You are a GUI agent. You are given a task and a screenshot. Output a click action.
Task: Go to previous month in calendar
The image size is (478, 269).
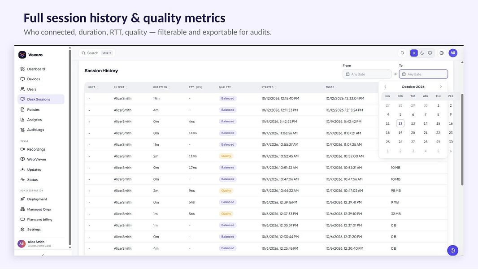(385, 87)
